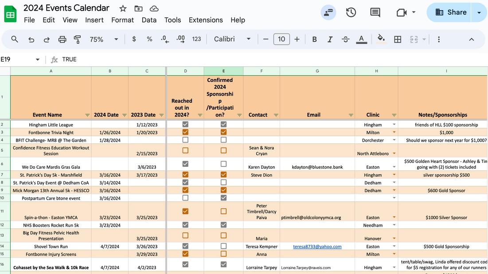Open version history clock icon

pyautogui.click(x=351, y=12)
